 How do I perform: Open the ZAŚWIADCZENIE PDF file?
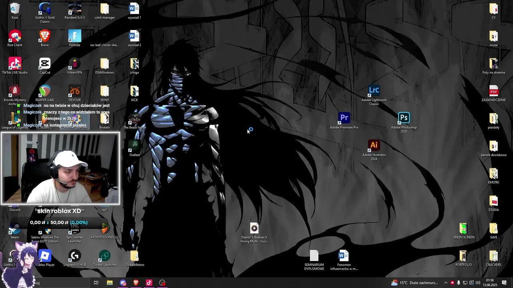click(x=493, y=93)
